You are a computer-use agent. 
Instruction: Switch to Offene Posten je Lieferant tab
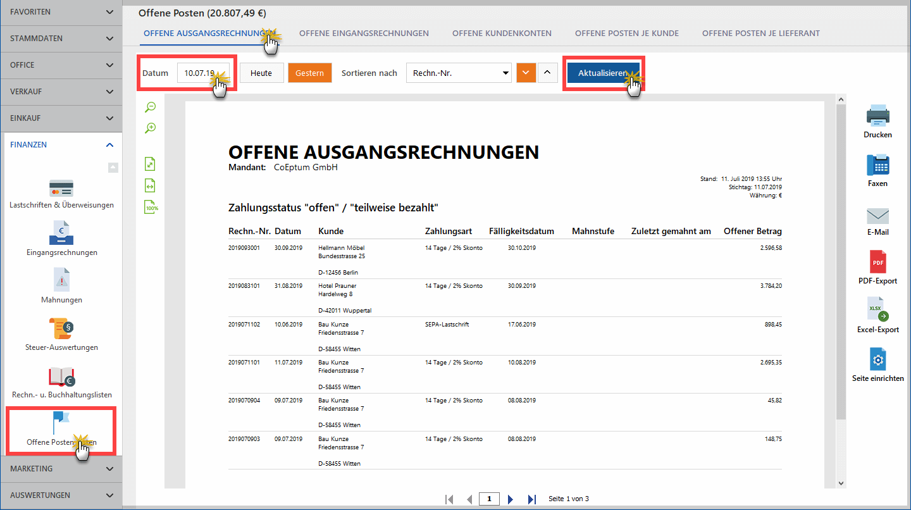coord(761,33)
